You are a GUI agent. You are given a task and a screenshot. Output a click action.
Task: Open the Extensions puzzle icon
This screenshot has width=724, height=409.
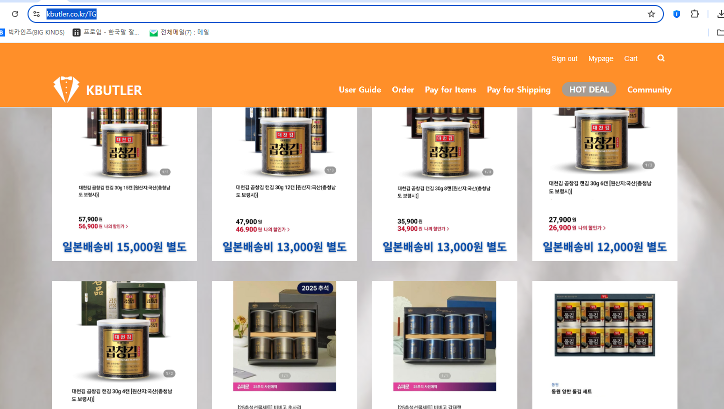(x=694, y=14)
